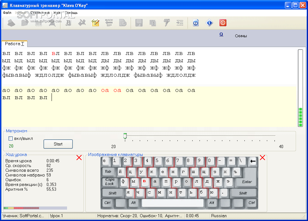Click the crossed arrows toolbar icon
The height and width of the screenshot is (221, 308).
click(82, 23)
